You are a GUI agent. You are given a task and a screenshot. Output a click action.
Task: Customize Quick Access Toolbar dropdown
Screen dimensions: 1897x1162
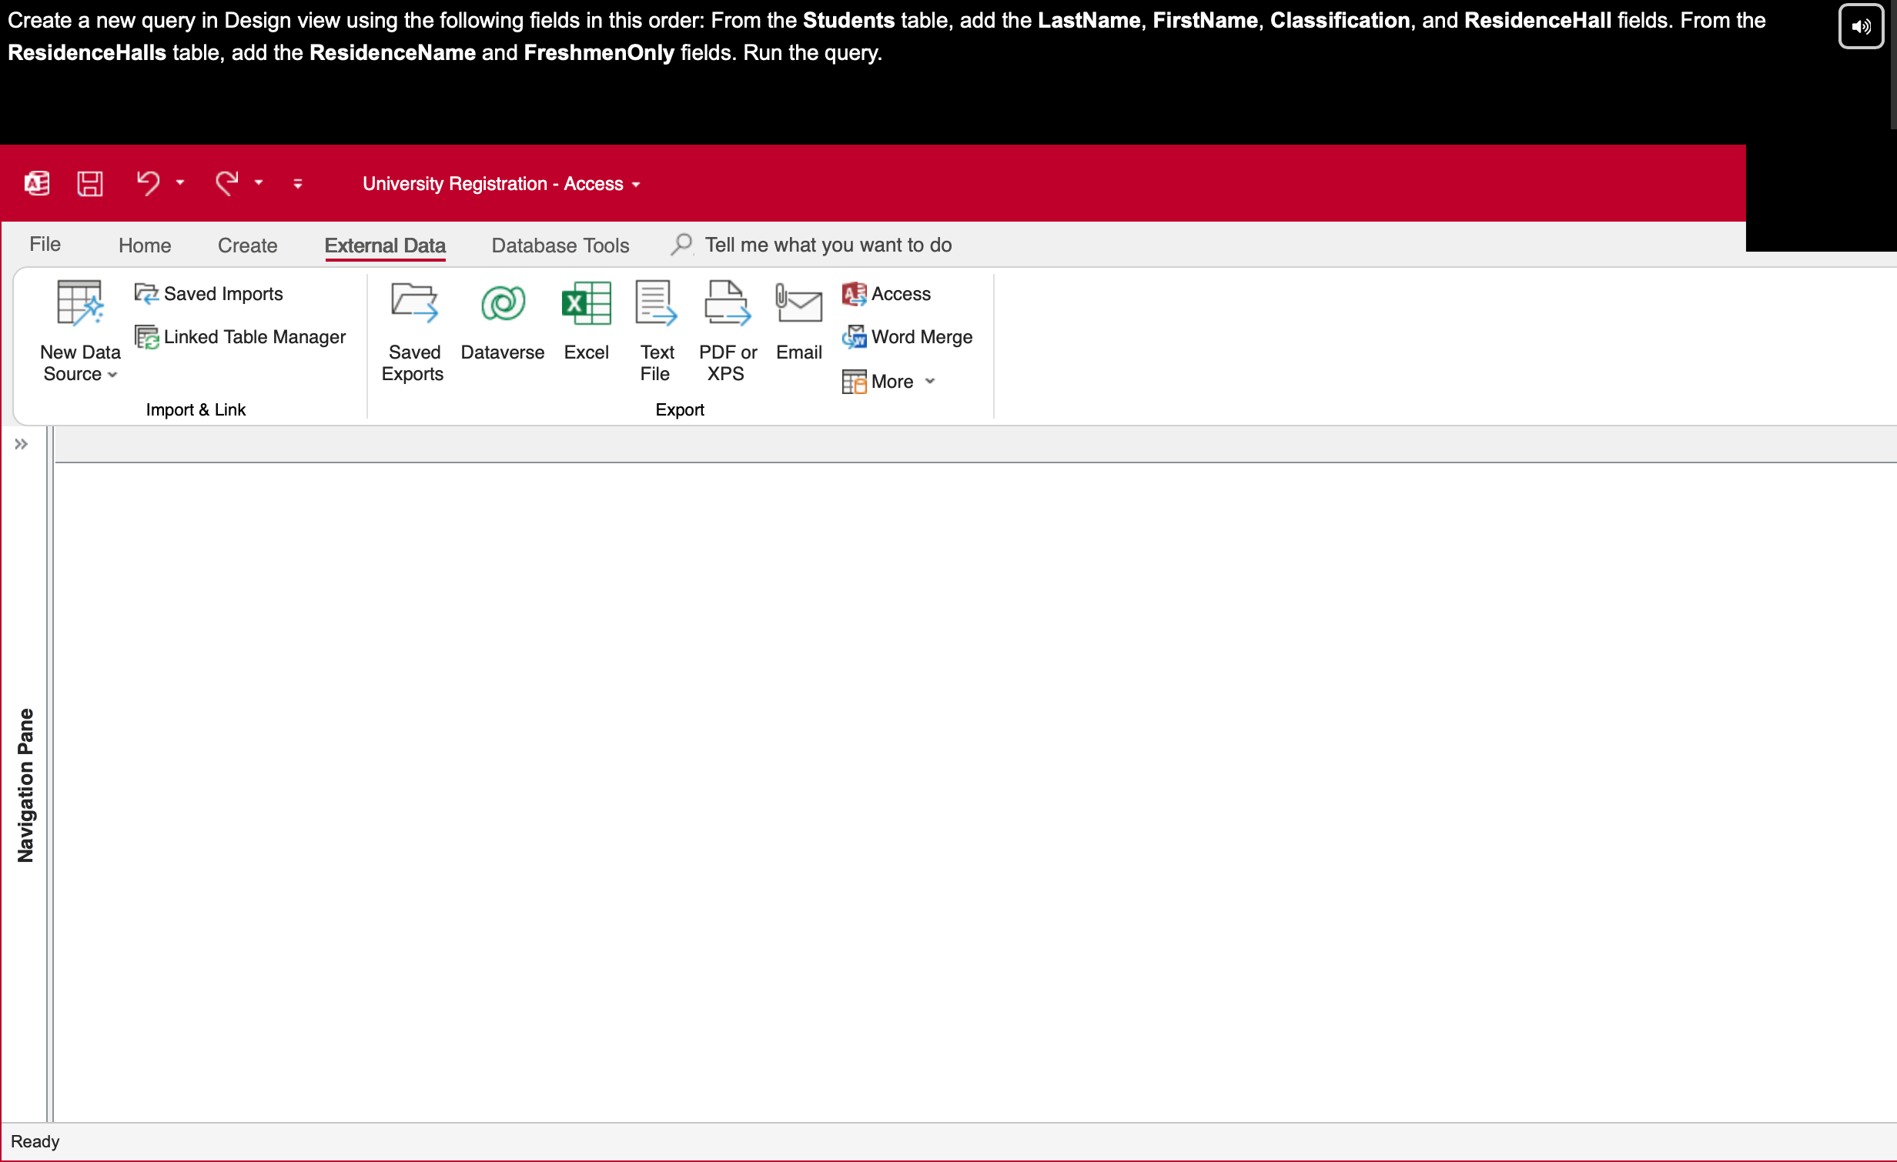[298, 184]
